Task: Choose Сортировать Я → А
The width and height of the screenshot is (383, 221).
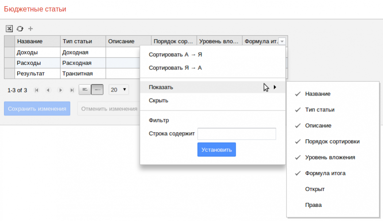Action: (176, 68)
